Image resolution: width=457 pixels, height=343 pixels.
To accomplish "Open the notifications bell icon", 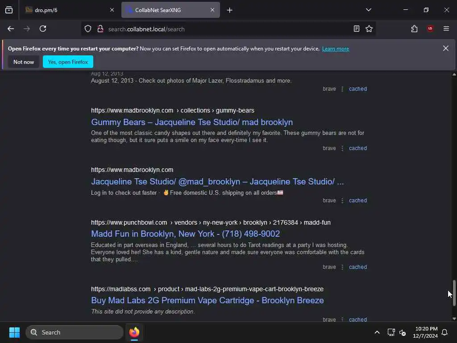I will click(x=445, y=332).
